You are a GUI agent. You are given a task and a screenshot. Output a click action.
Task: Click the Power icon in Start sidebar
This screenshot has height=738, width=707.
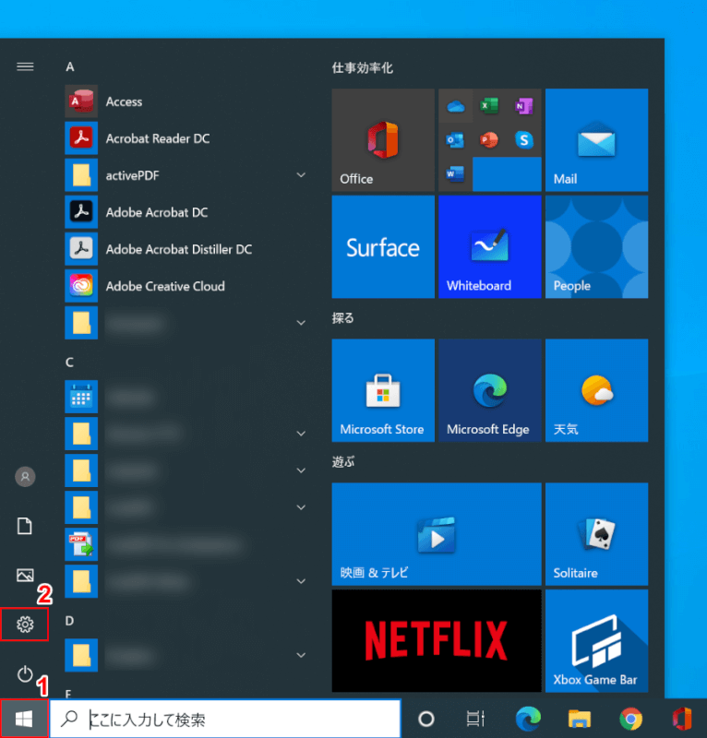click(25, 673)
